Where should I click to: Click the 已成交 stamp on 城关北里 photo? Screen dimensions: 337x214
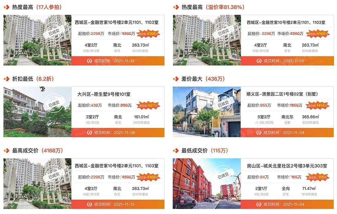tap(223, 175)
